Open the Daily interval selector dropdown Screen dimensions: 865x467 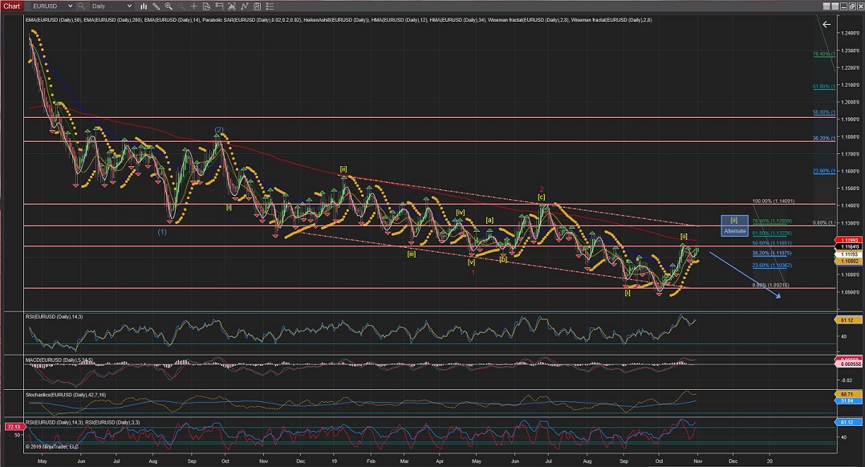(112, 6)
